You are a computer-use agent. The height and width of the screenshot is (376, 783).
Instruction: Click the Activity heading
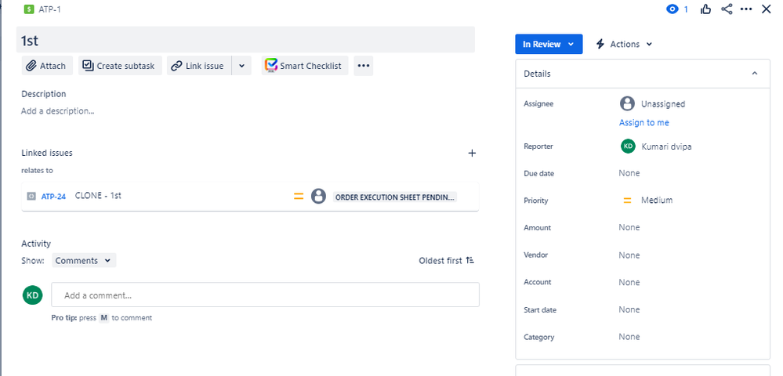36,244
